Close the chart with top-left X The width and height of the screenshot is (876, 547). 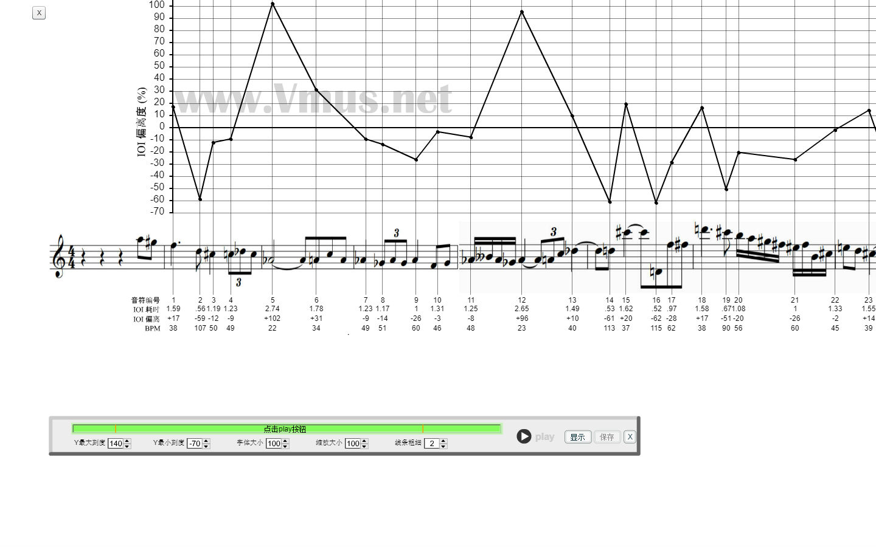point(39,13)
